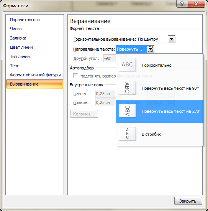Click the Другой угол -90° field
The width and height of the screenshot is (208, 211).
pyautogui.click(x=110, y=58)
